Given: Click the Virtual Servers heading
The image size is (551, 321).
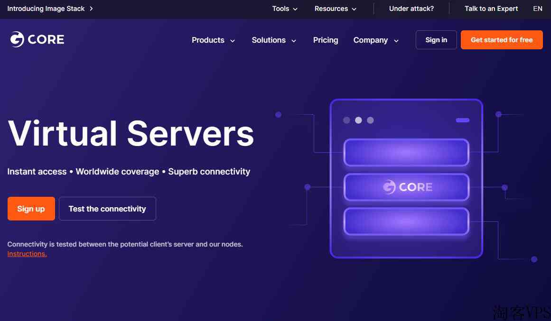Looking at the screenshot, I should pyautogui.click(x=131, y=134).
